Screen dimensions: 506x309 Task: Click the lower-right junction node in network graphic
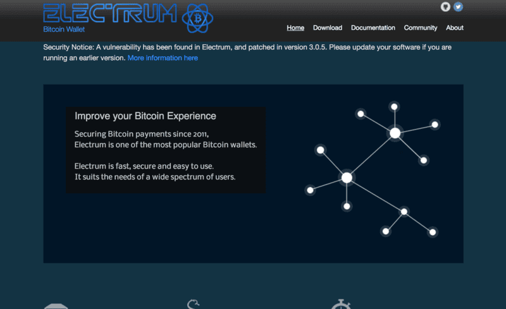coord(404,212)
